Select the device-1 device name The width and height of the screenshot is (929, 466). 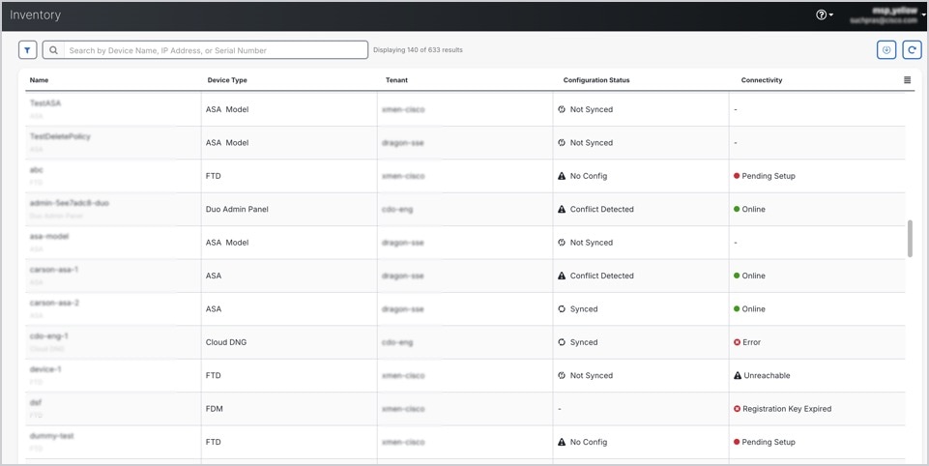[x=45, y=368]
